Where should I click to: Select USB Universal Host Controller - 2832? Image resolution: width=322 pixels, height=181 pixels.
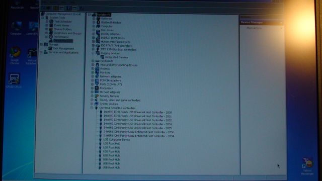click(x=137, y=120)
